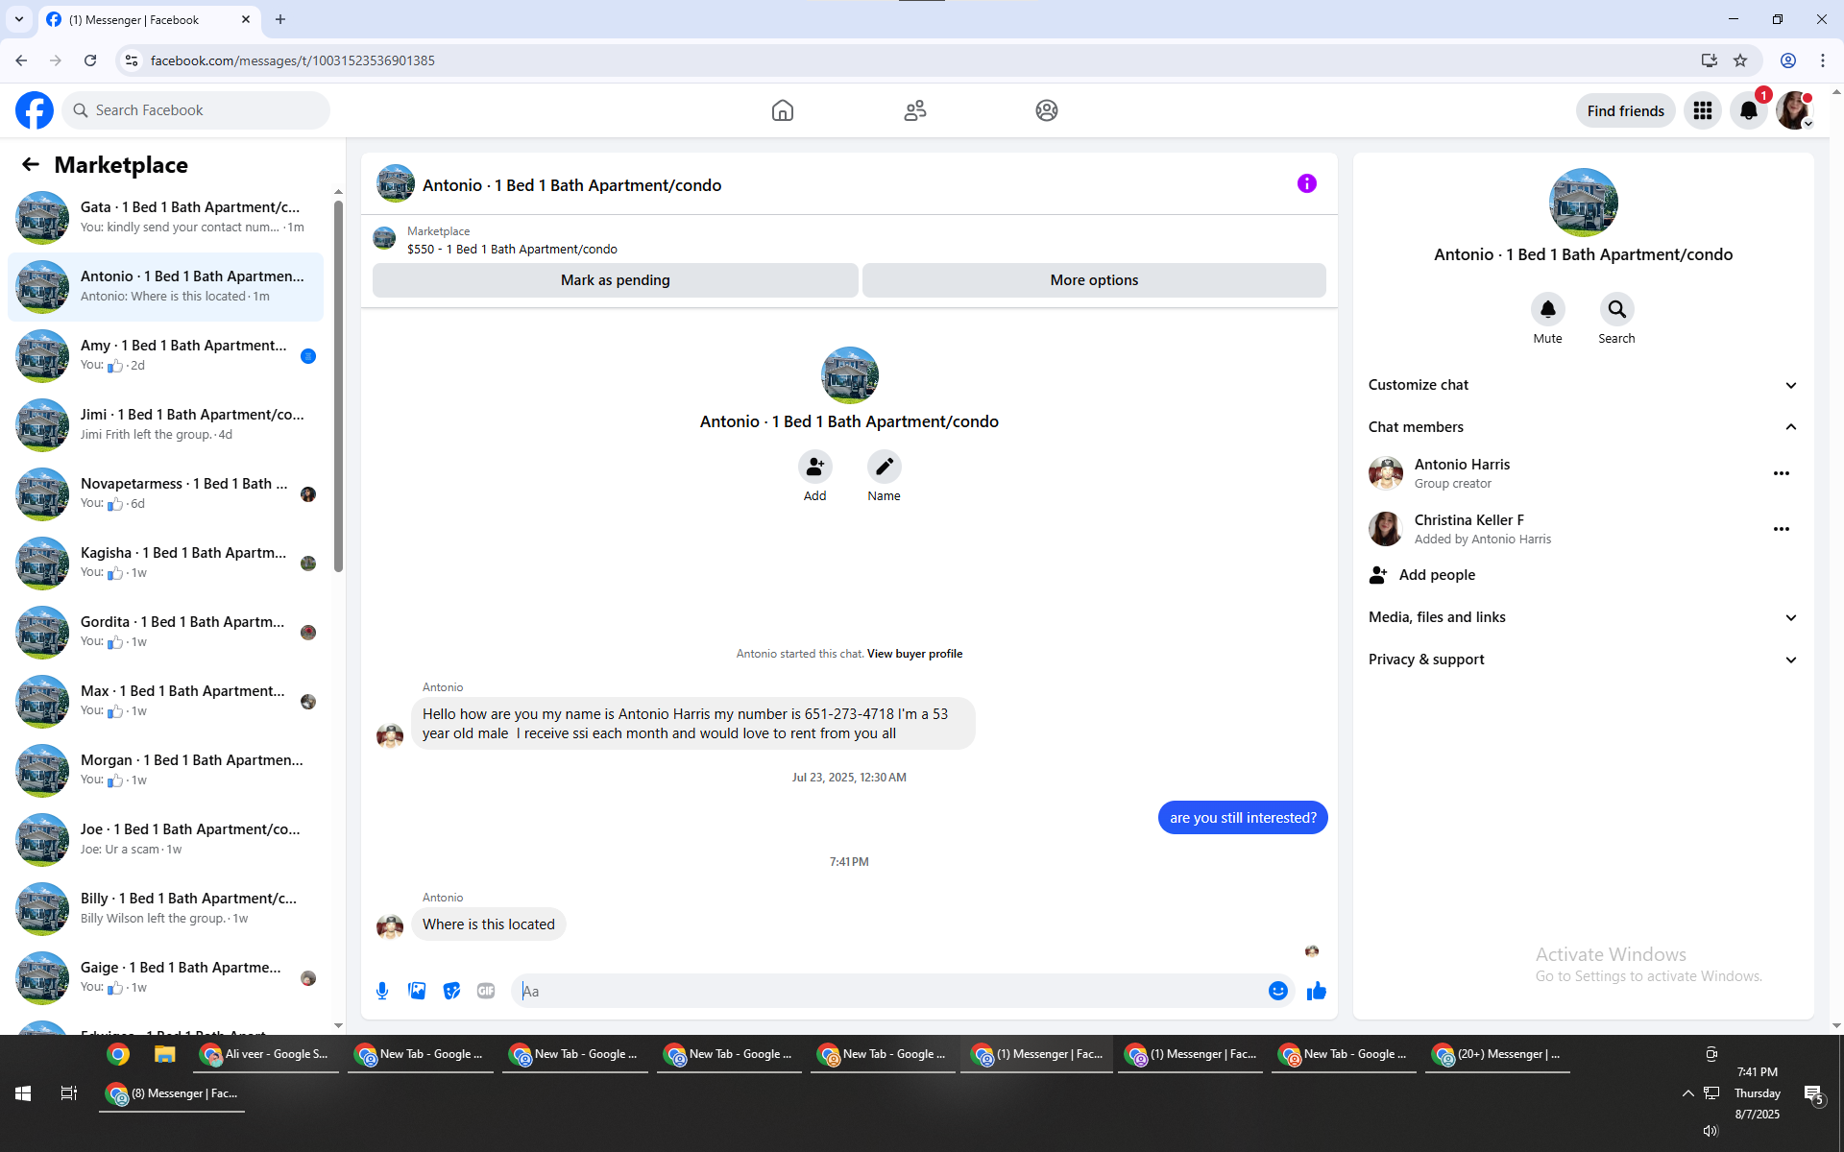Open member options for Antonio Harris

click(x=1782, y=473)
